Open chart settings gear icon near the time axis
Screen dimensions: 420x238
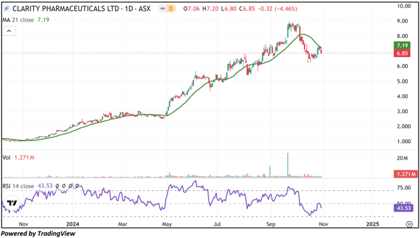(409, 224)
